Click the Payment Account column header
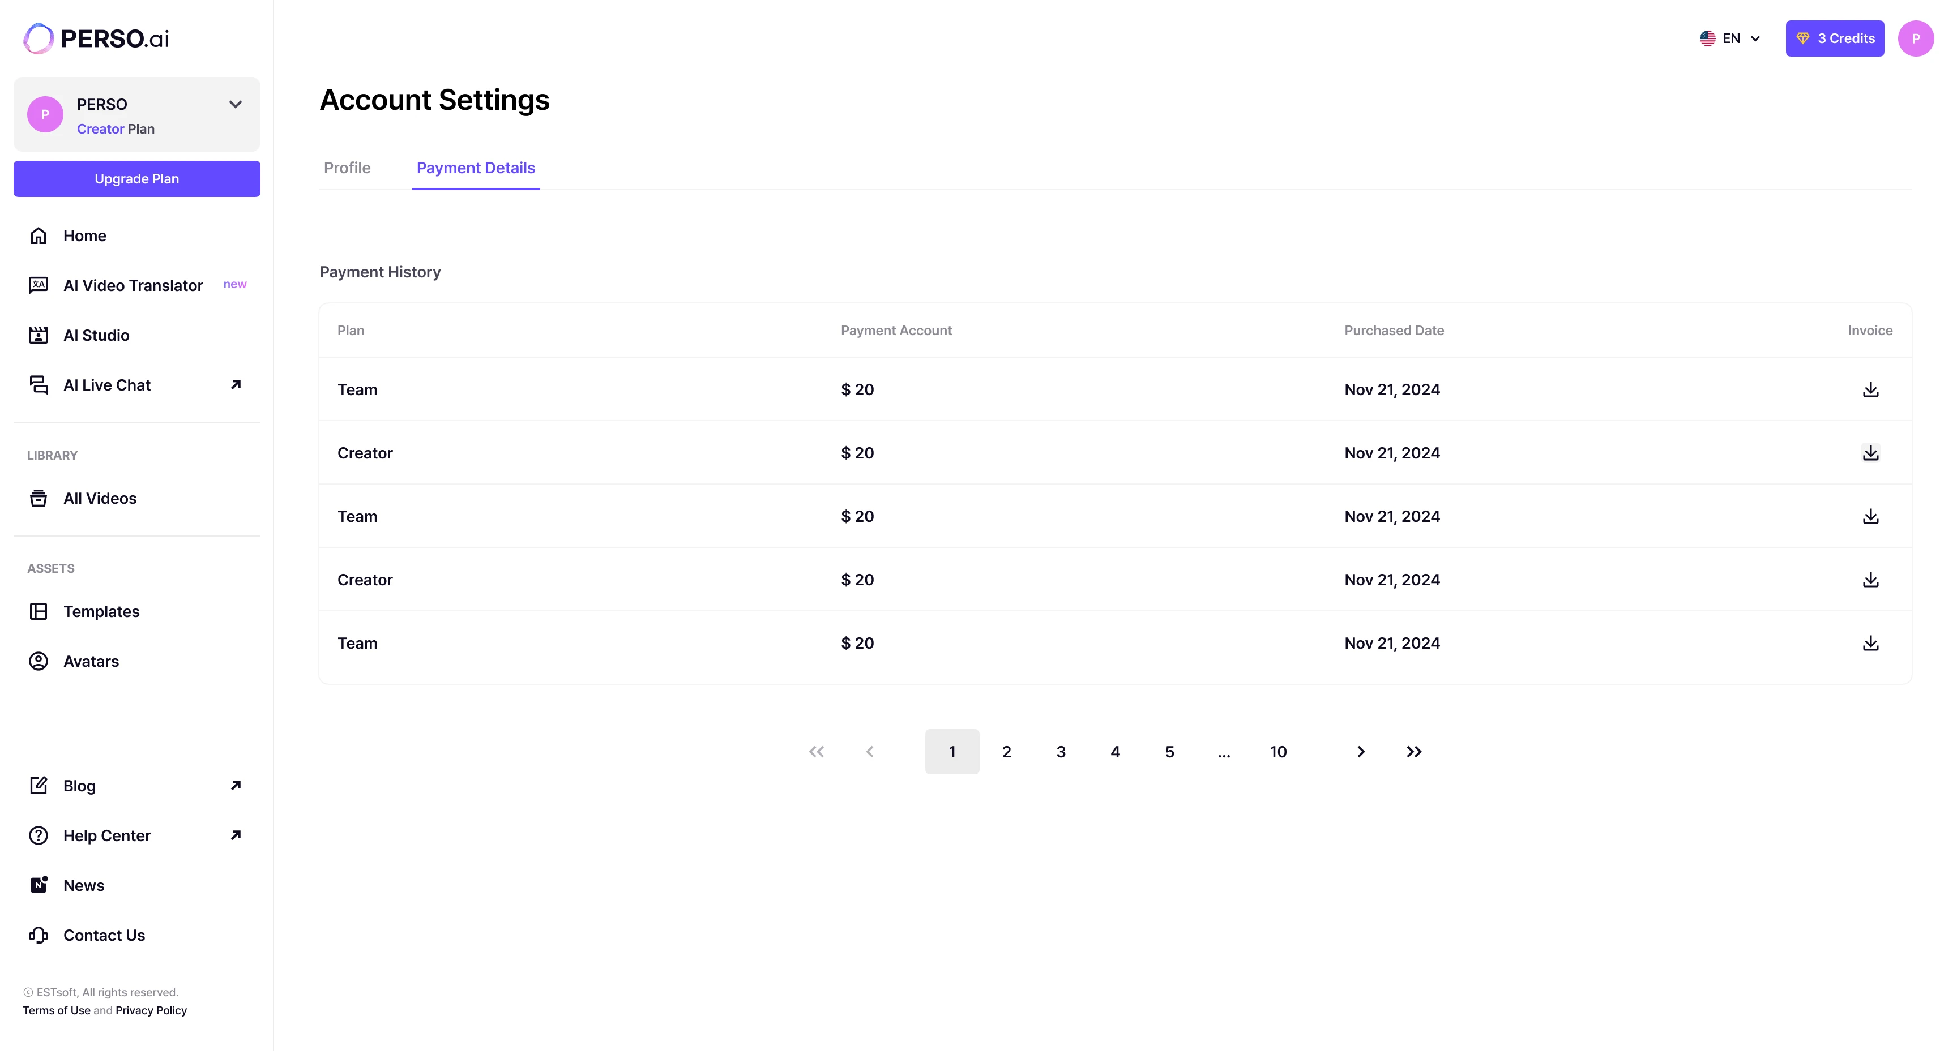 coord(896,331)
